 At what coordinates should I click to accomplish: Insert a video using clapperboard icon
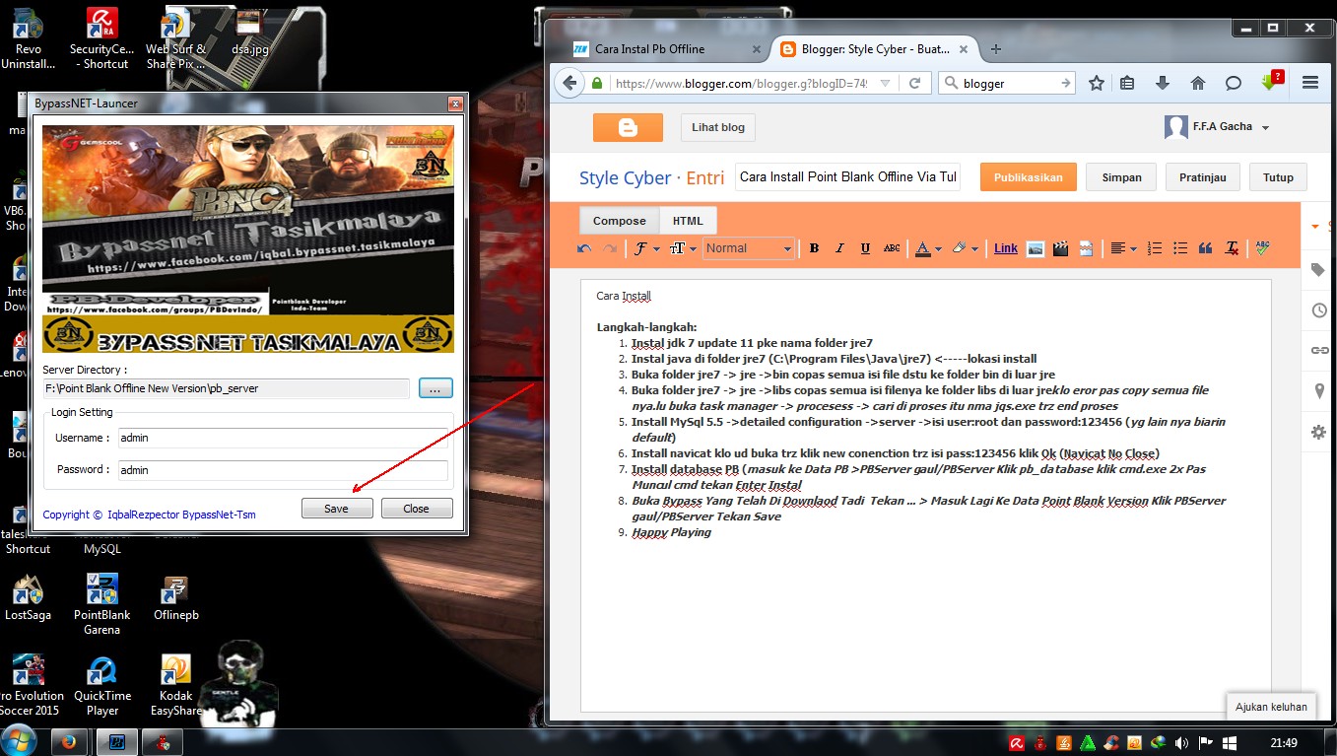point(1060,248)
